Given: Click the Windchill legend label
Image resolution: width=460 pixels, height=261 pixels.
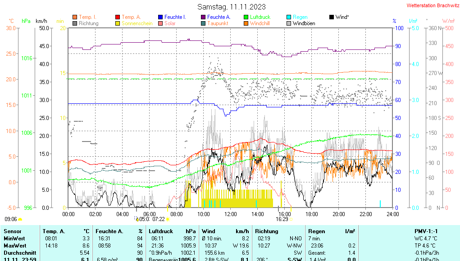Looking at the screenshot, I should click(x=260, y=23).
